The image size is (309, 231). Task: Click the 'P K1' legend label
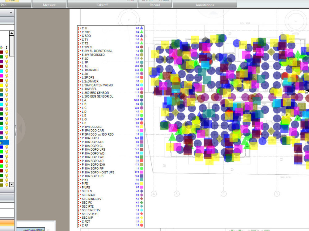[85, 180]
